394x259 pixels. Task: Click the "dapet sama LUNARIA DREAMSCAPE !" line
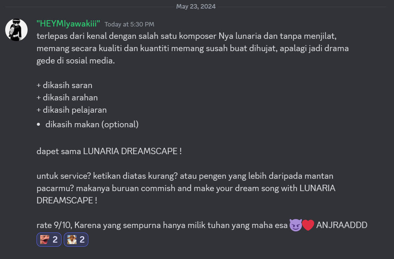tap(109, 151)
